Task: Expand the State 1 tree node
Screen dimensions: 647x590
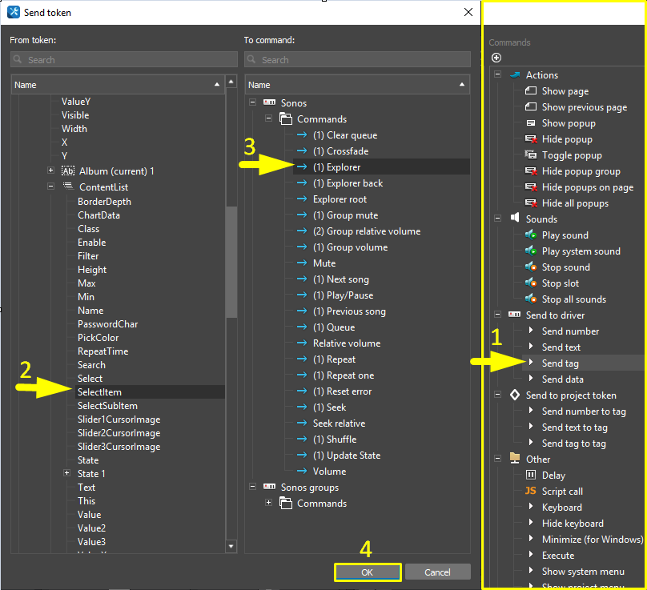Action: tap(67, 474)
